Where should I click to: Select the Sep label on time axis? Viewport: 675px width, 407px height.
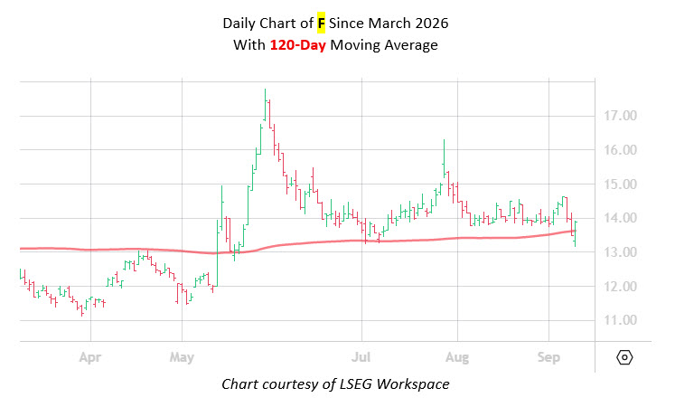click(548, 357)
